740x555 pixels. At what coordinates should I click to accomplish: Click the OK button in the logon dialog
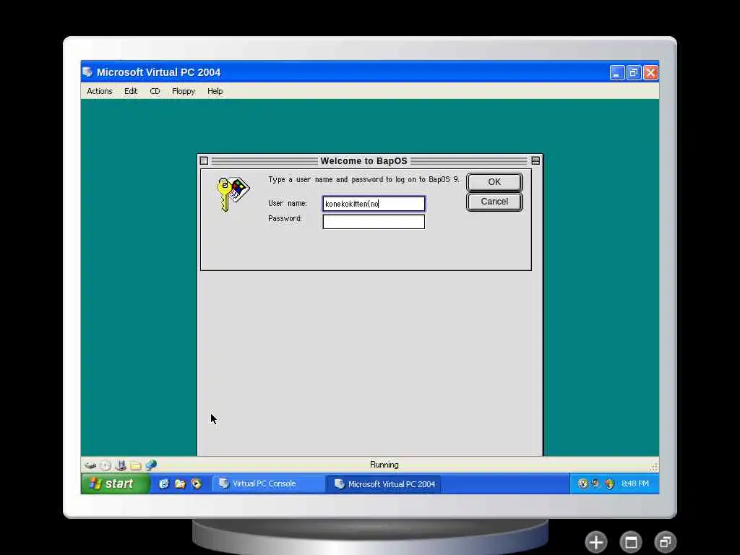pyautogui.click(x=494, y=182)
